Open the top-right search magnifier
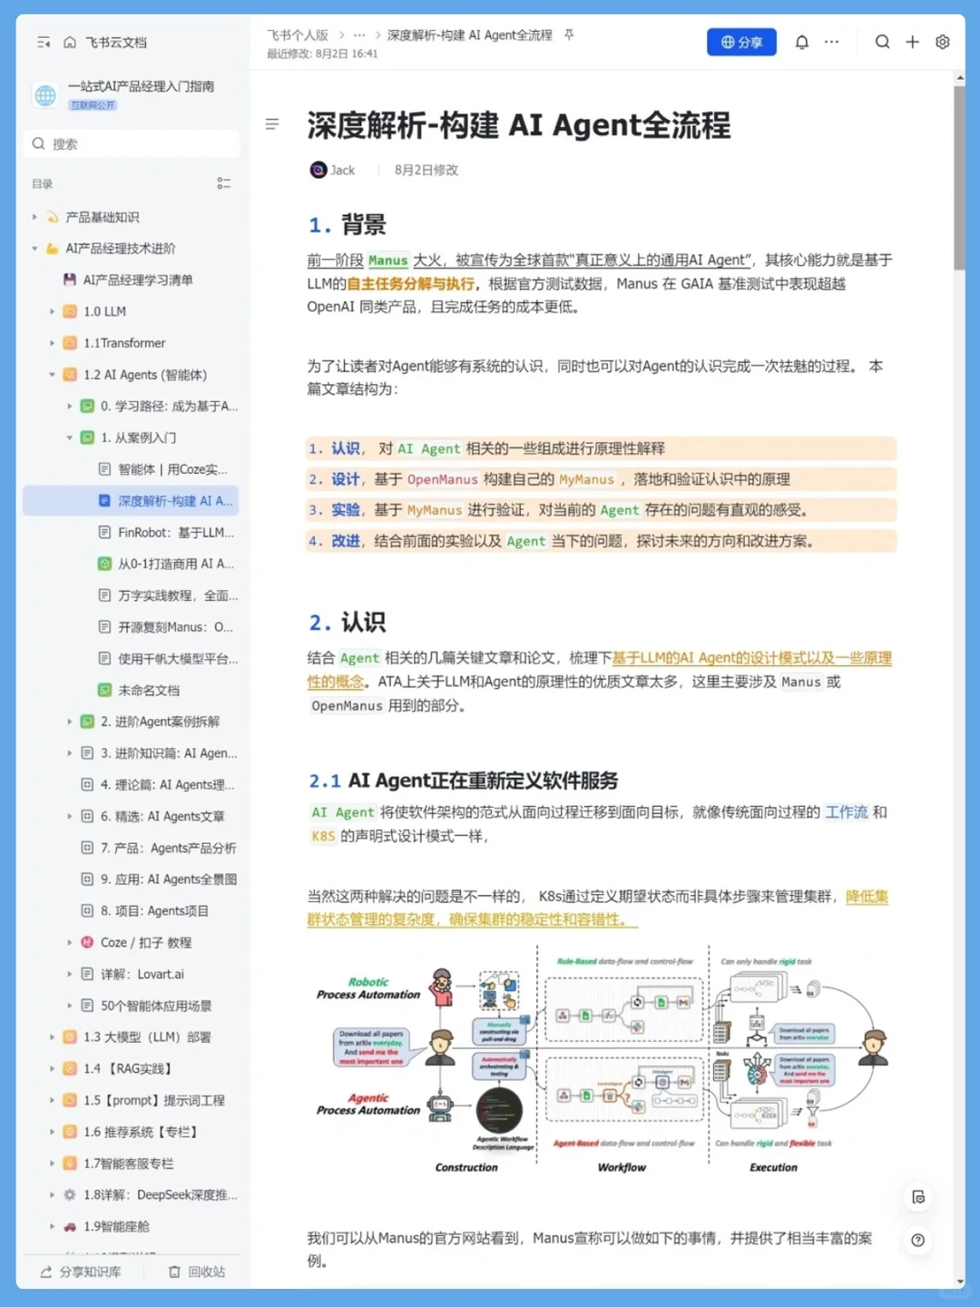Viewport: 980px width, 1307px height. tap(882, 42)
